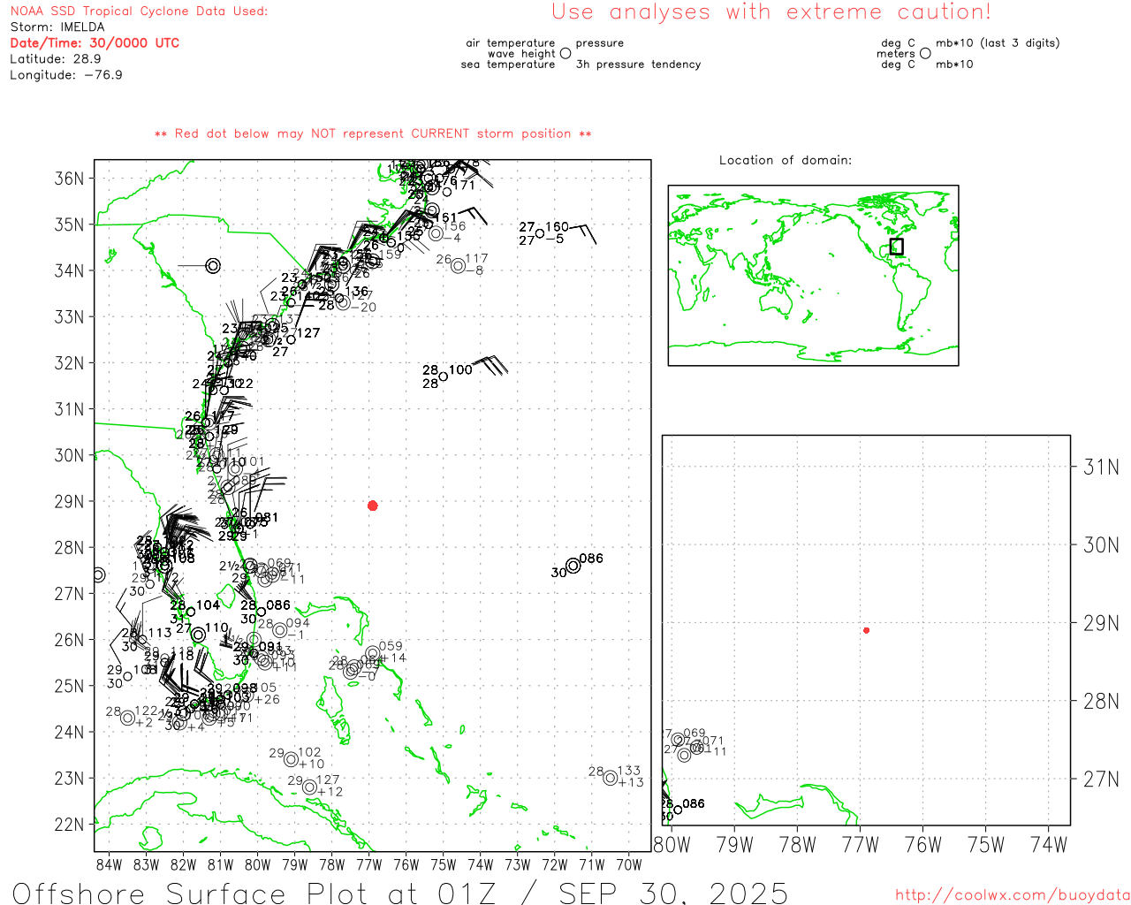
Task: Click the red Date/Time 30/0000 UTC text
Action: (95, 43)
